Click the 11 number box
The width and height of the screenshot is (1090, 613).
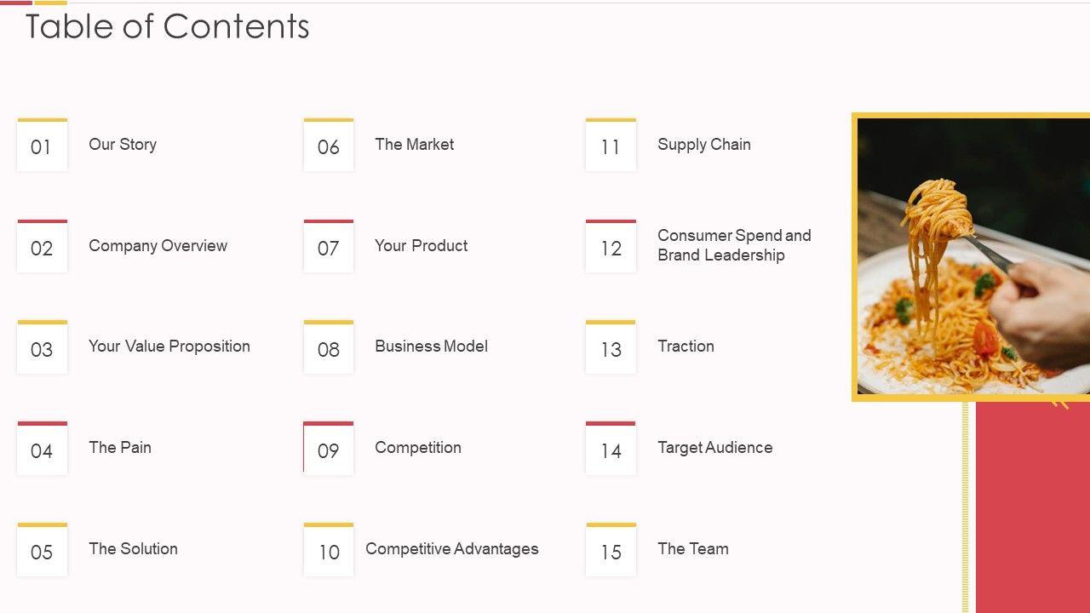point(611,146)
